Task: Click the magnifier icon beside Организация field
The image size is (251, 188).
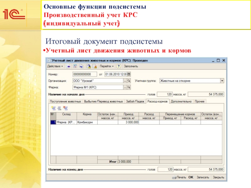Action: click(x=129, y=81)
